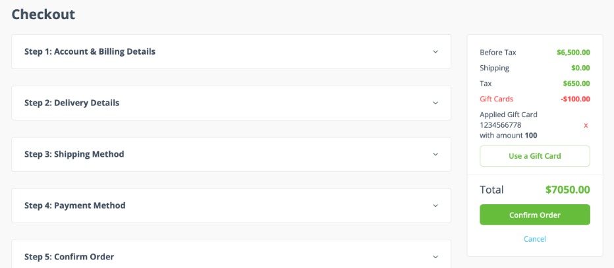Click the Step 4 chevron icon
Image resolution: width=614 pixels, height=268 pixels.
[435, 205]
